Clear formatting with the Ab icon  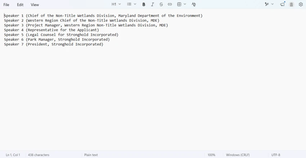[194, 4]
